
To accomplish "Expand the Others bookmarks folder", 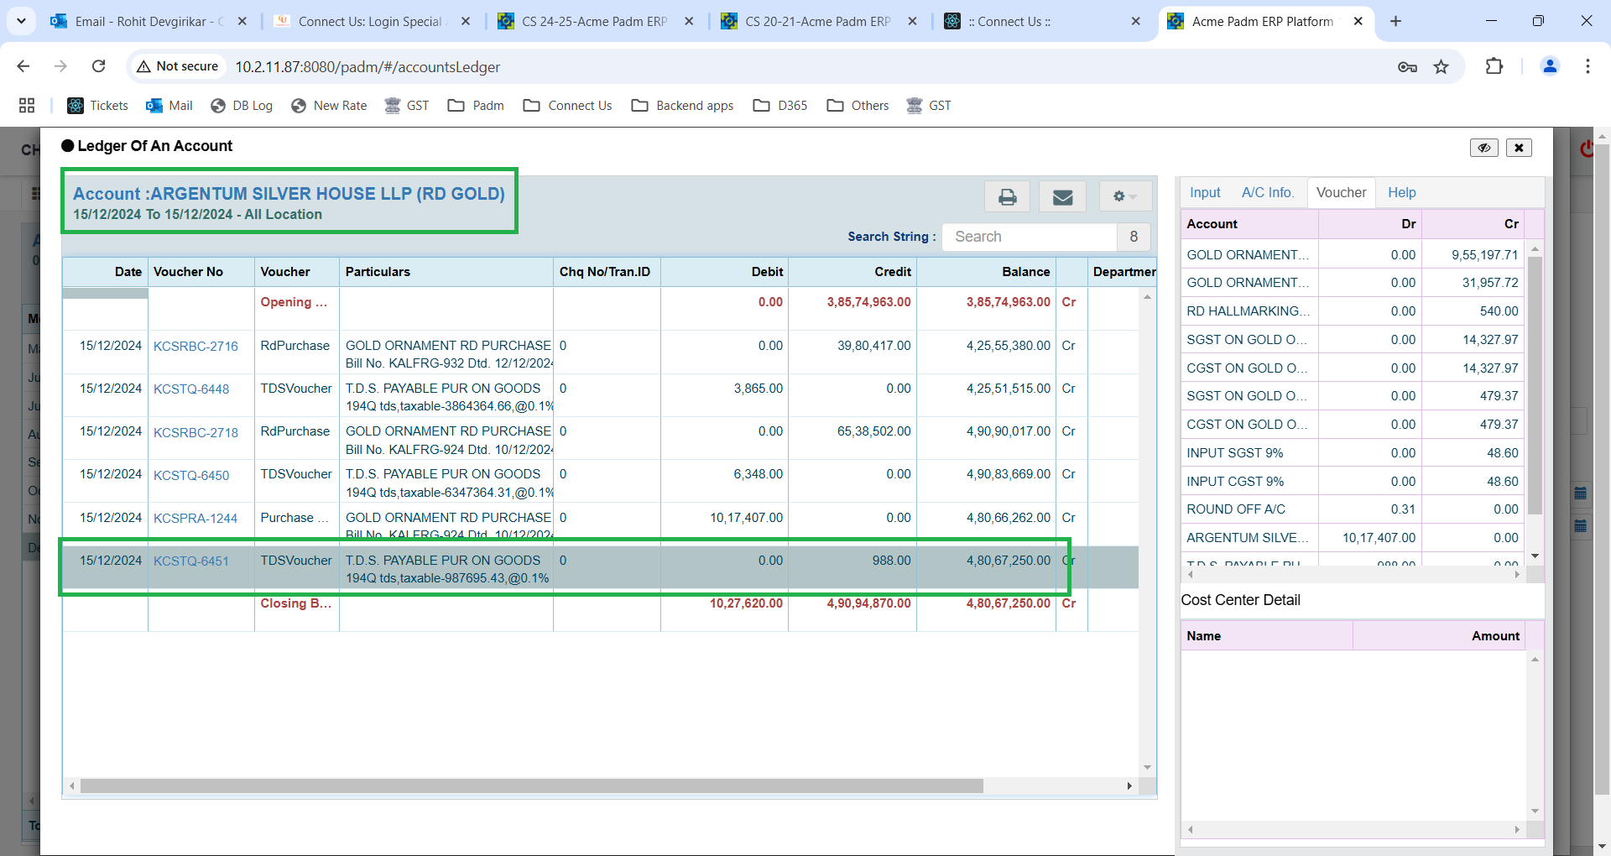I will point(858,105).
